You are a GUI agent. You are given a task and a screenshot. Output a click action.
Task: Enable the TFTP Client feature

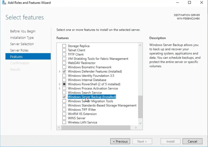tap(64, 54)
